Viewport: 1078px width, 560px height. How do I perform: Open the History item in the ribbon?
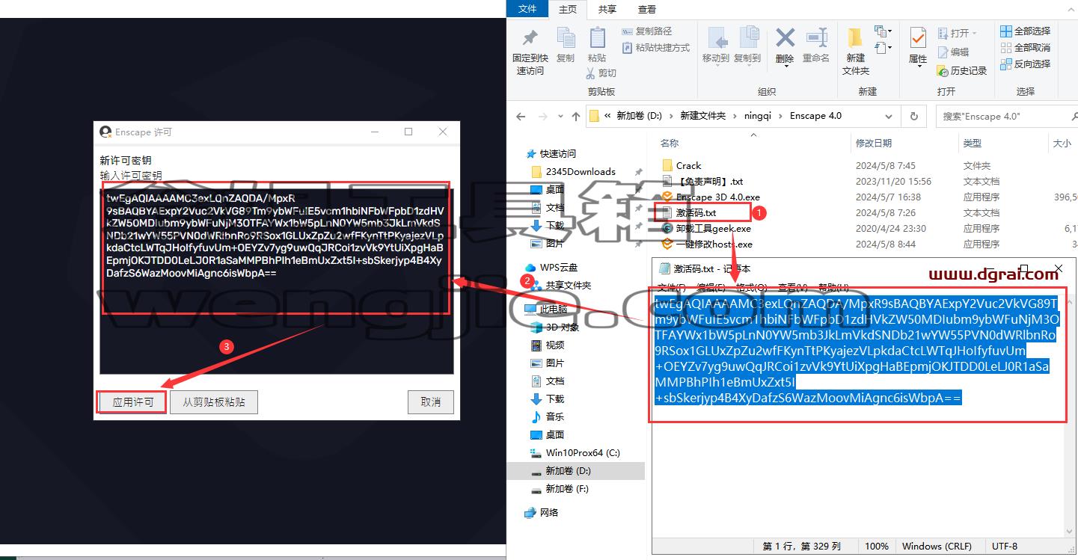point(962,71)
